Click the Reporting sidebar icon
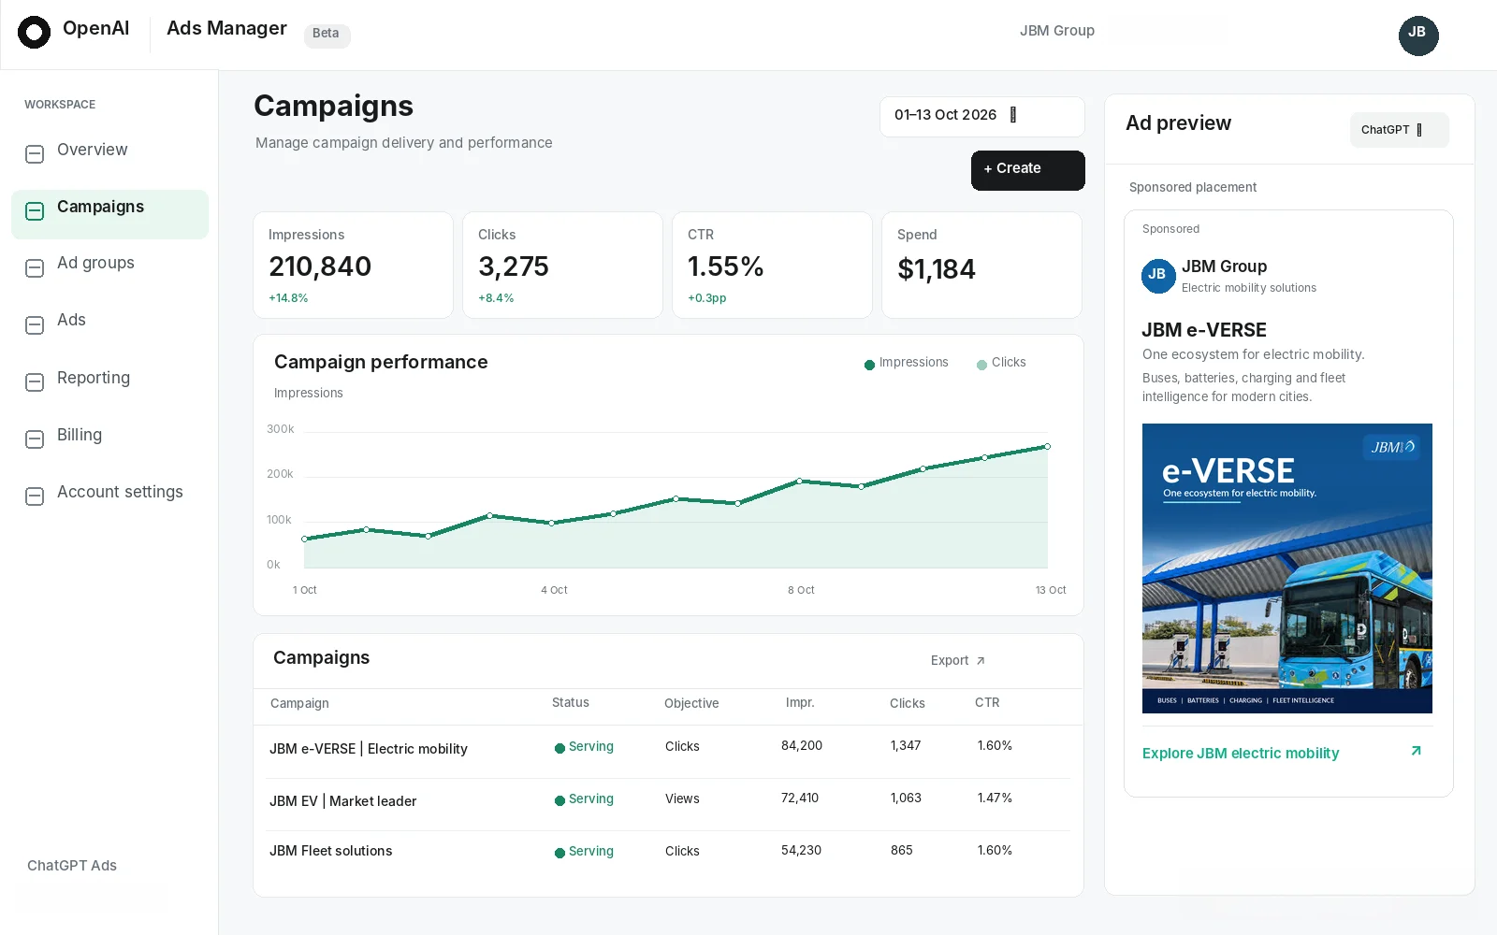 [35, 382]
